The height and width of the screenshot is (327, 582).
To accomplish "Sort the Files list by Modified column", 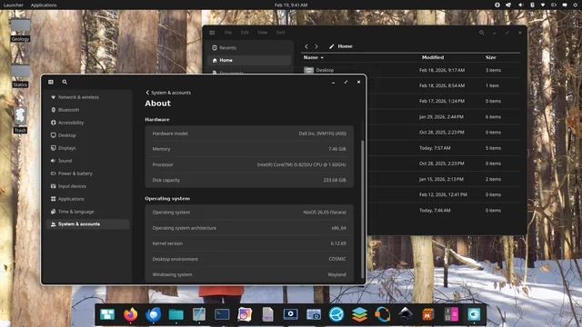I will pyautogui.click(x=433, y=57).
